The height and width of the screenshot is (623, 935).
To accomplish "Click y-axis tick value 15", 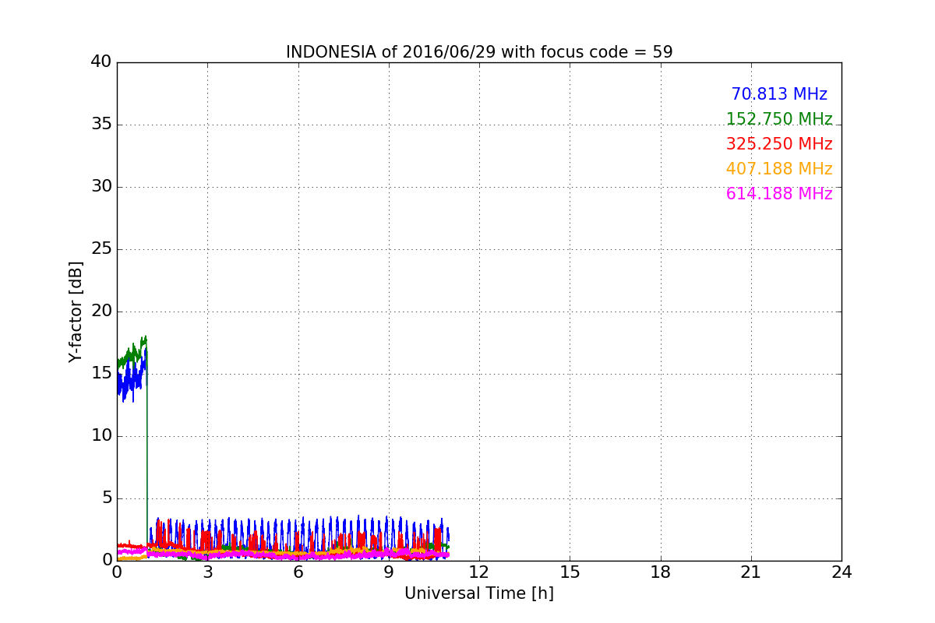I will 101,374.
